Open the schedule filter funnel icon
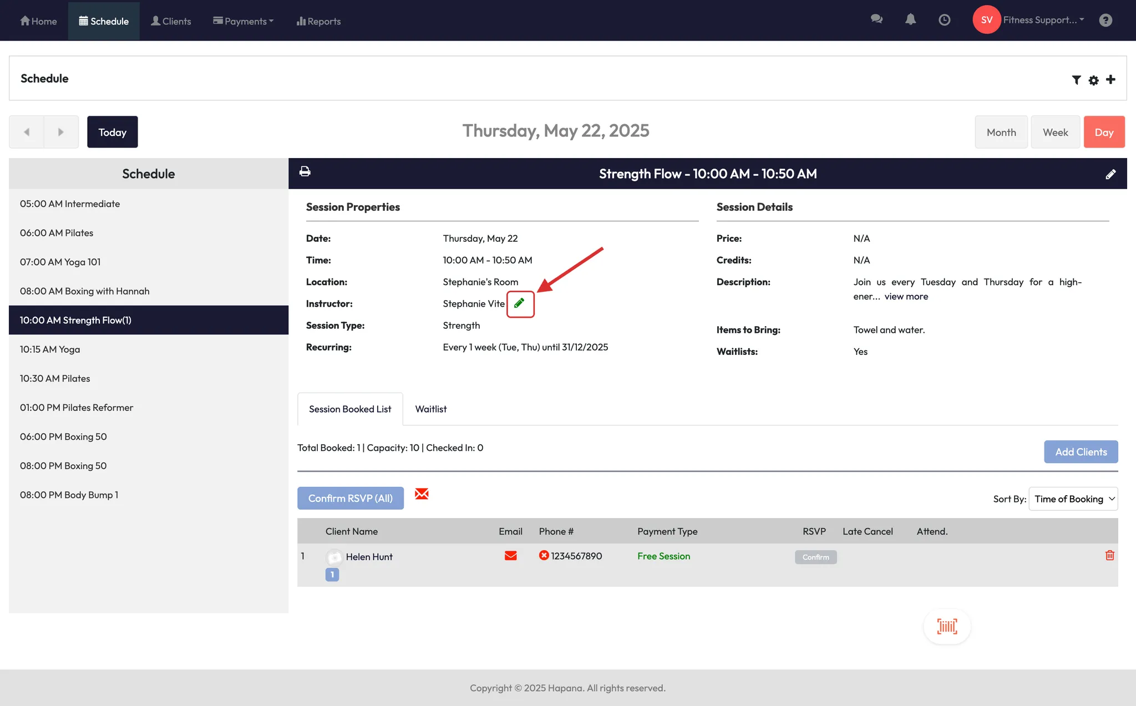Image resolution: width=1136 pixels, height=706 pixels. [1076, 80]
